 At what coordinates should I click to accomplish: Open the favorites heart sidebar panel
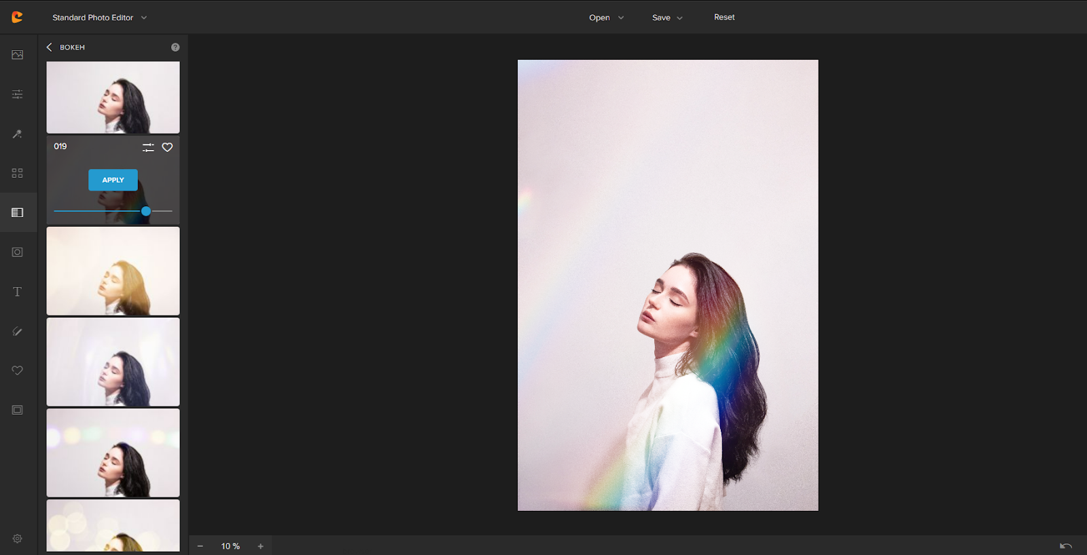pyautogui.click(x=18, y=370)
